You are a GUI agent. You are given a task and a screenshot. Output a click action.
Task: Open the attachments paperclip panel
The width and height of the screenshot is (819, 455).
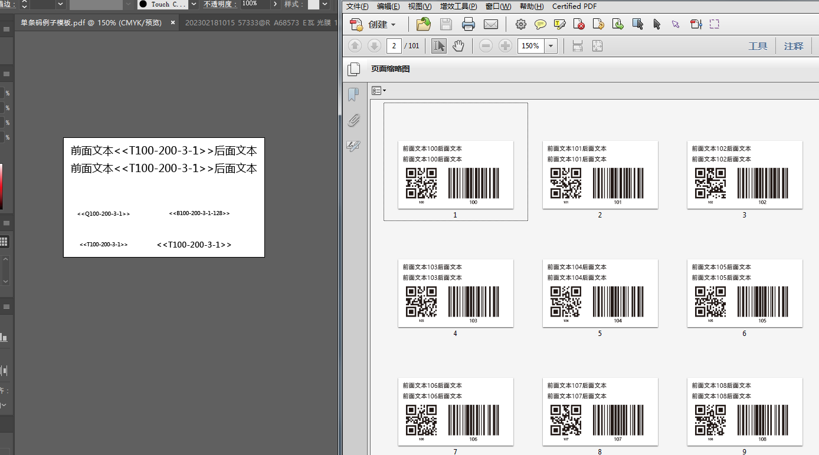(x=353, y=120)
